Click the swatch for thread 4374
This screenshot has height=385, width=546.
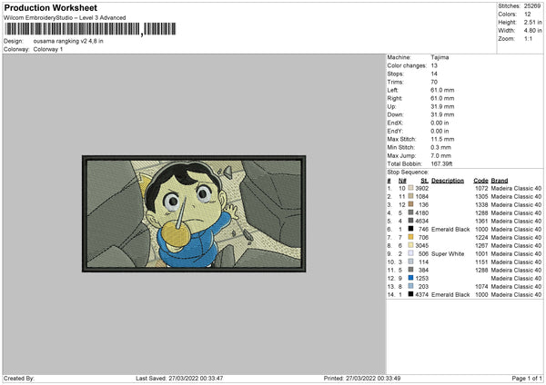[412, 294]
